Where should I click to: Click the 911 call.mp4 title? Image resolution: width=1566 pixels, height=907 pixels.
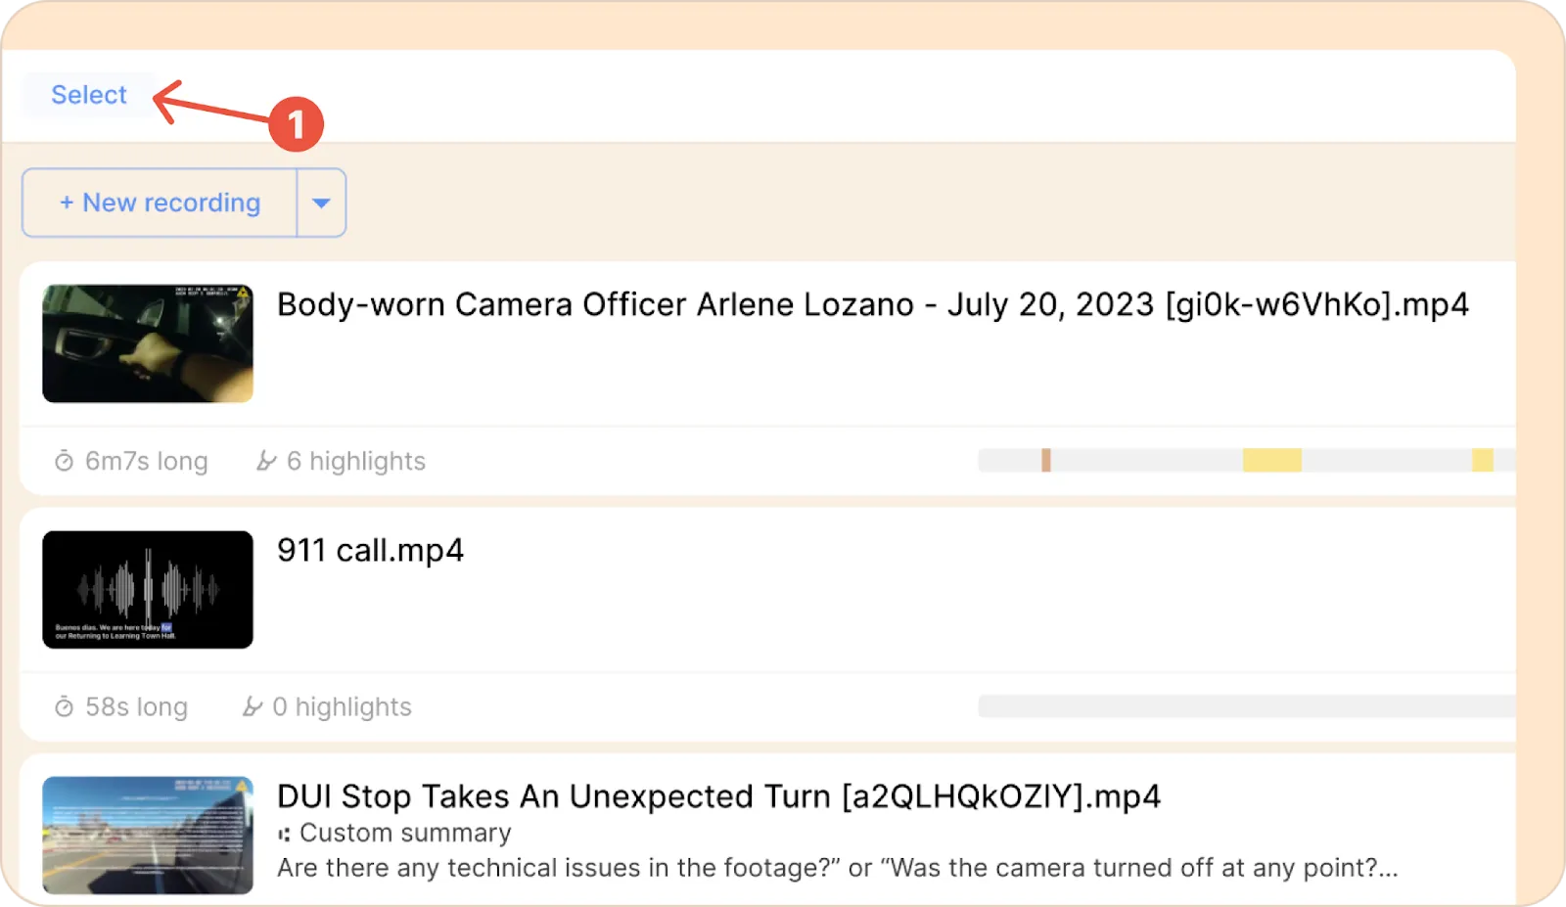click(370, 550)
